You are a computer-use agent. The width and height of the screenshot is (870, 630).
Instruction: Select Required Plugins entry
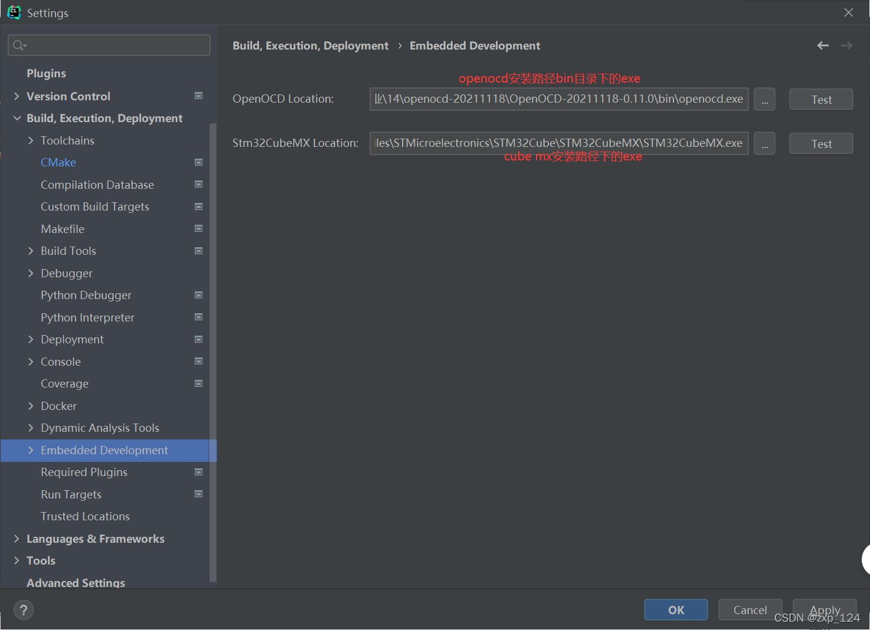(84, 472)
